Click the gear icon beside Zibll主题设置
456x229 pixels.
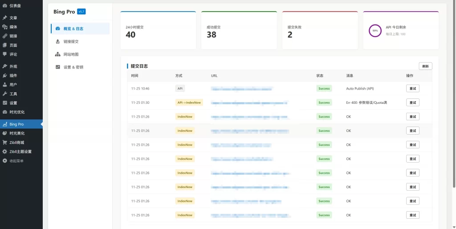[x=4, y=151]
